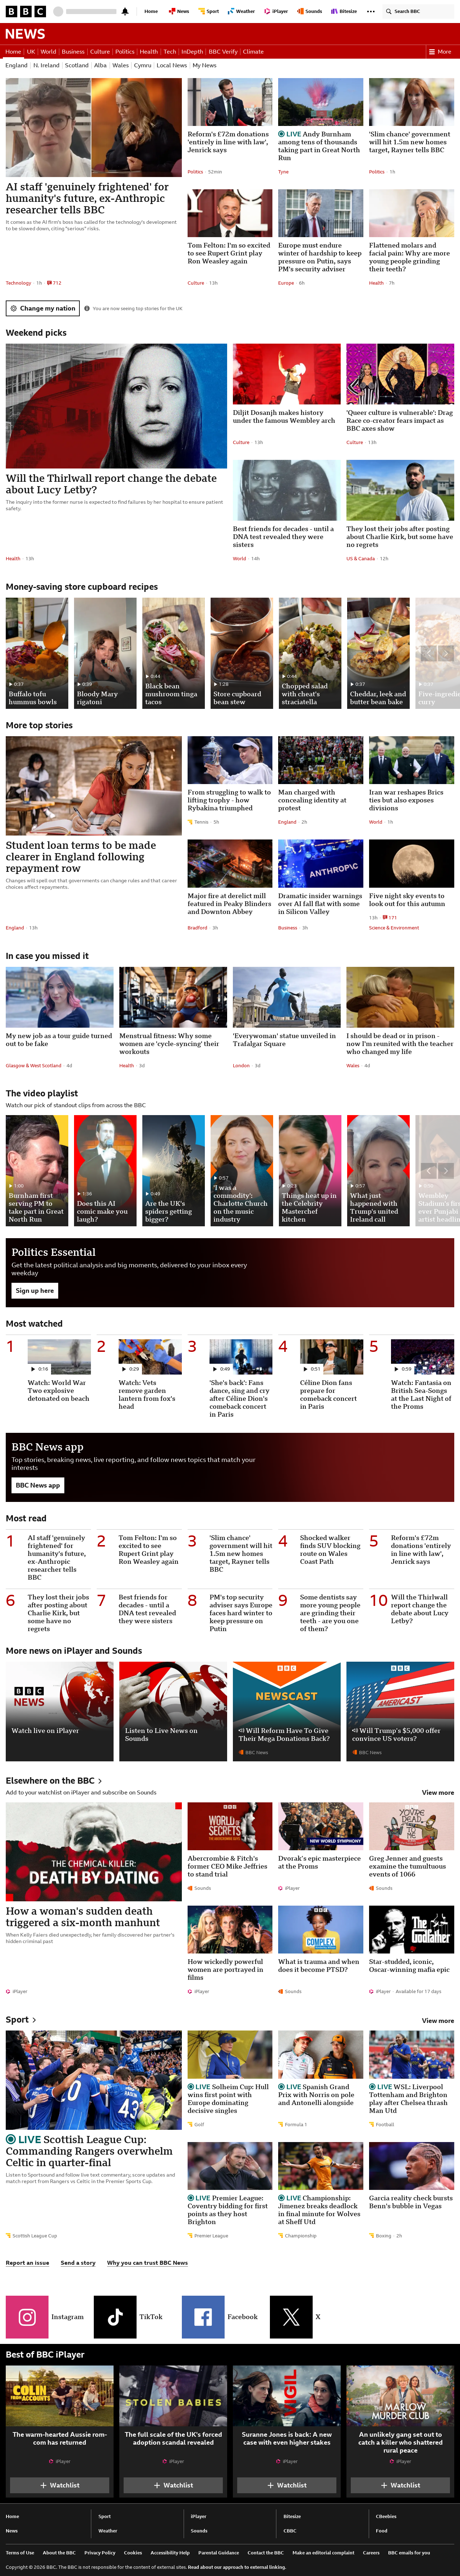Add Stolen Babies to Watchlist
This screenshot has height=2576, width=460.
pos(174,2485)
